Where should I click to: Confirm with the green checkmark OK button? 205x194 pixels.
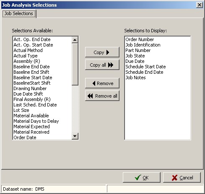(x=142, y=178)
